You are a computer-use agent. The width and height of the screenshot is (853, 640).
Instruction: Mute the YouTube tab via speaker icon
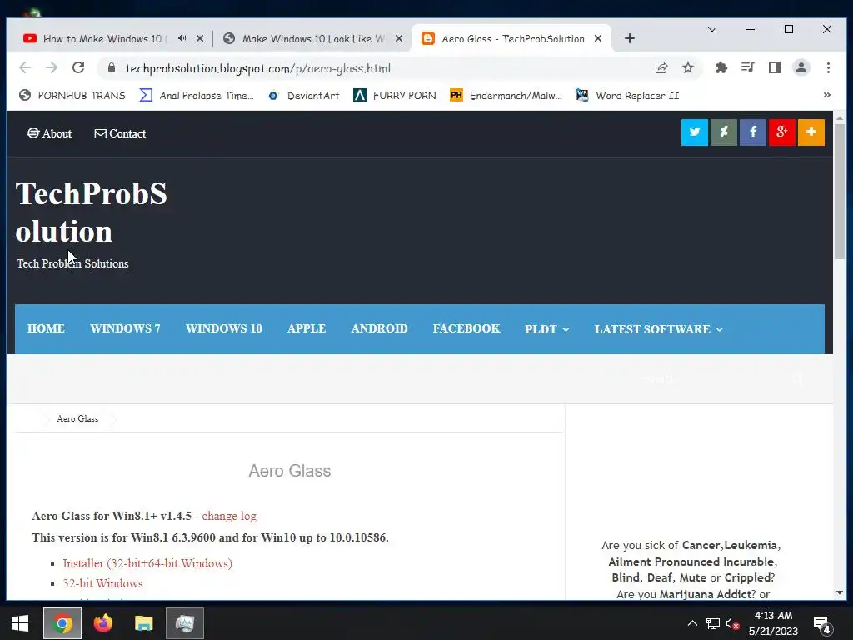click(x=182, y=38)
